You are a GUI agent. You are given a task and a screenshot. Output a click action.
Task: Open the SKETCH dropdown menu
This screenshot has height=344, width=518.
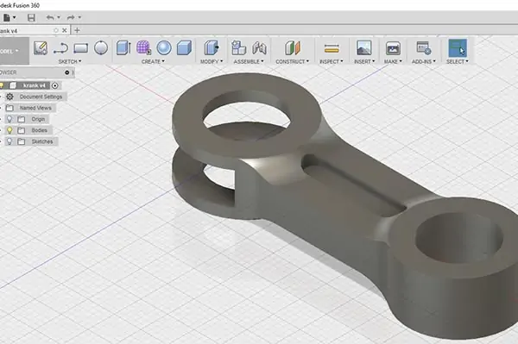tap(70, 62)
